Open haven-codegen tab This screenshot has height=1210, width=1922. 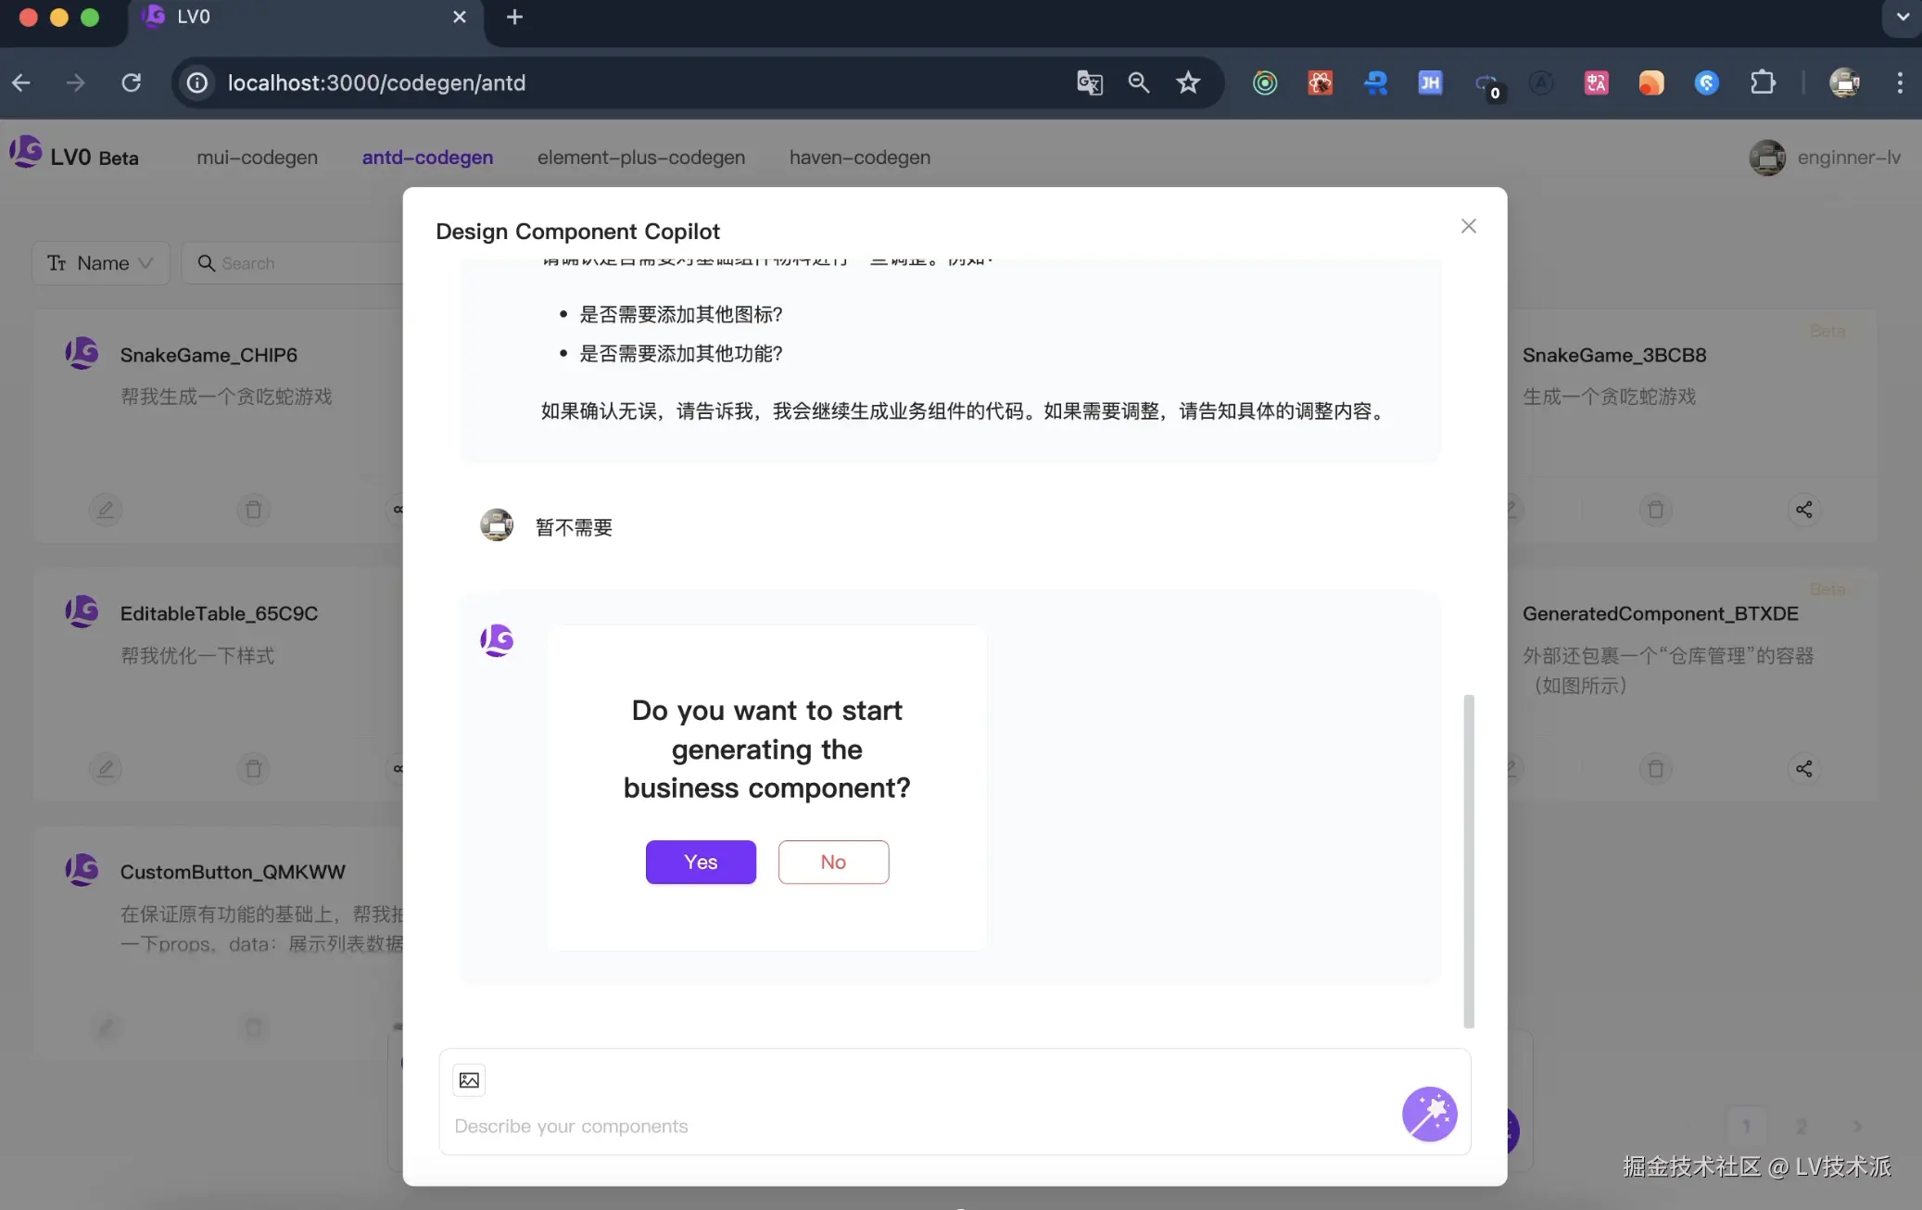tap(859, 158)
